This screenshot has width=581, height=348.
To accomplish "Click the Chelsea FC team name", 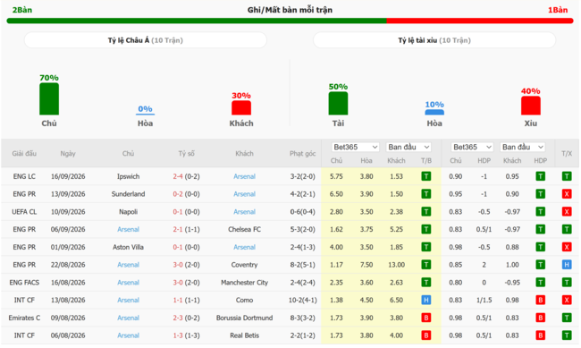I will pyautogui.click(x=244, y=229).
